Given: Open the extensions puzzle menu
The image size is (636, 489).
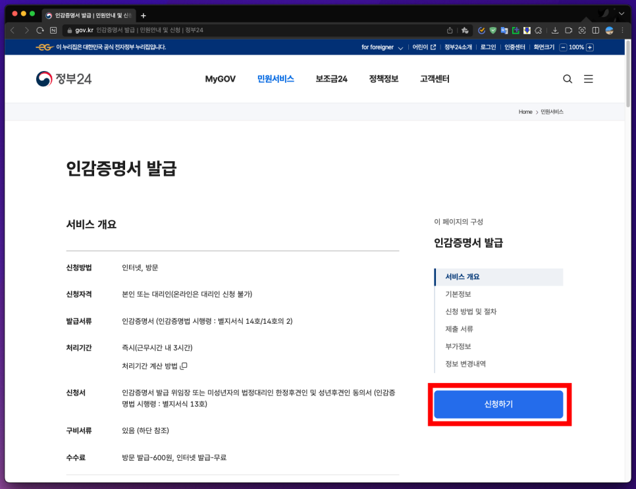Looking at the screenshot, I should click(x=539, y=30).
